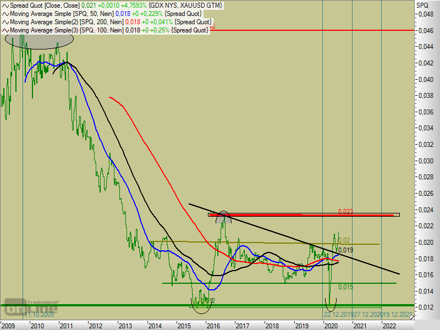The height and width of the screenshot is (330, 440).
Task: Click the Moving Average Simple(2) 200 legend icon
Action: click(x=5, y=22)
